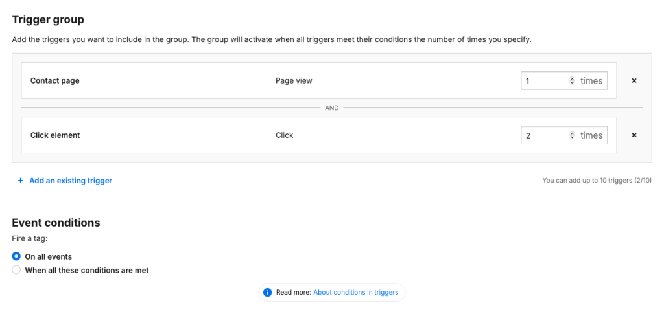This screenshot has height=314, width=664.
Task: Click the AND separator between triggers
Action: tap(331, 108)
